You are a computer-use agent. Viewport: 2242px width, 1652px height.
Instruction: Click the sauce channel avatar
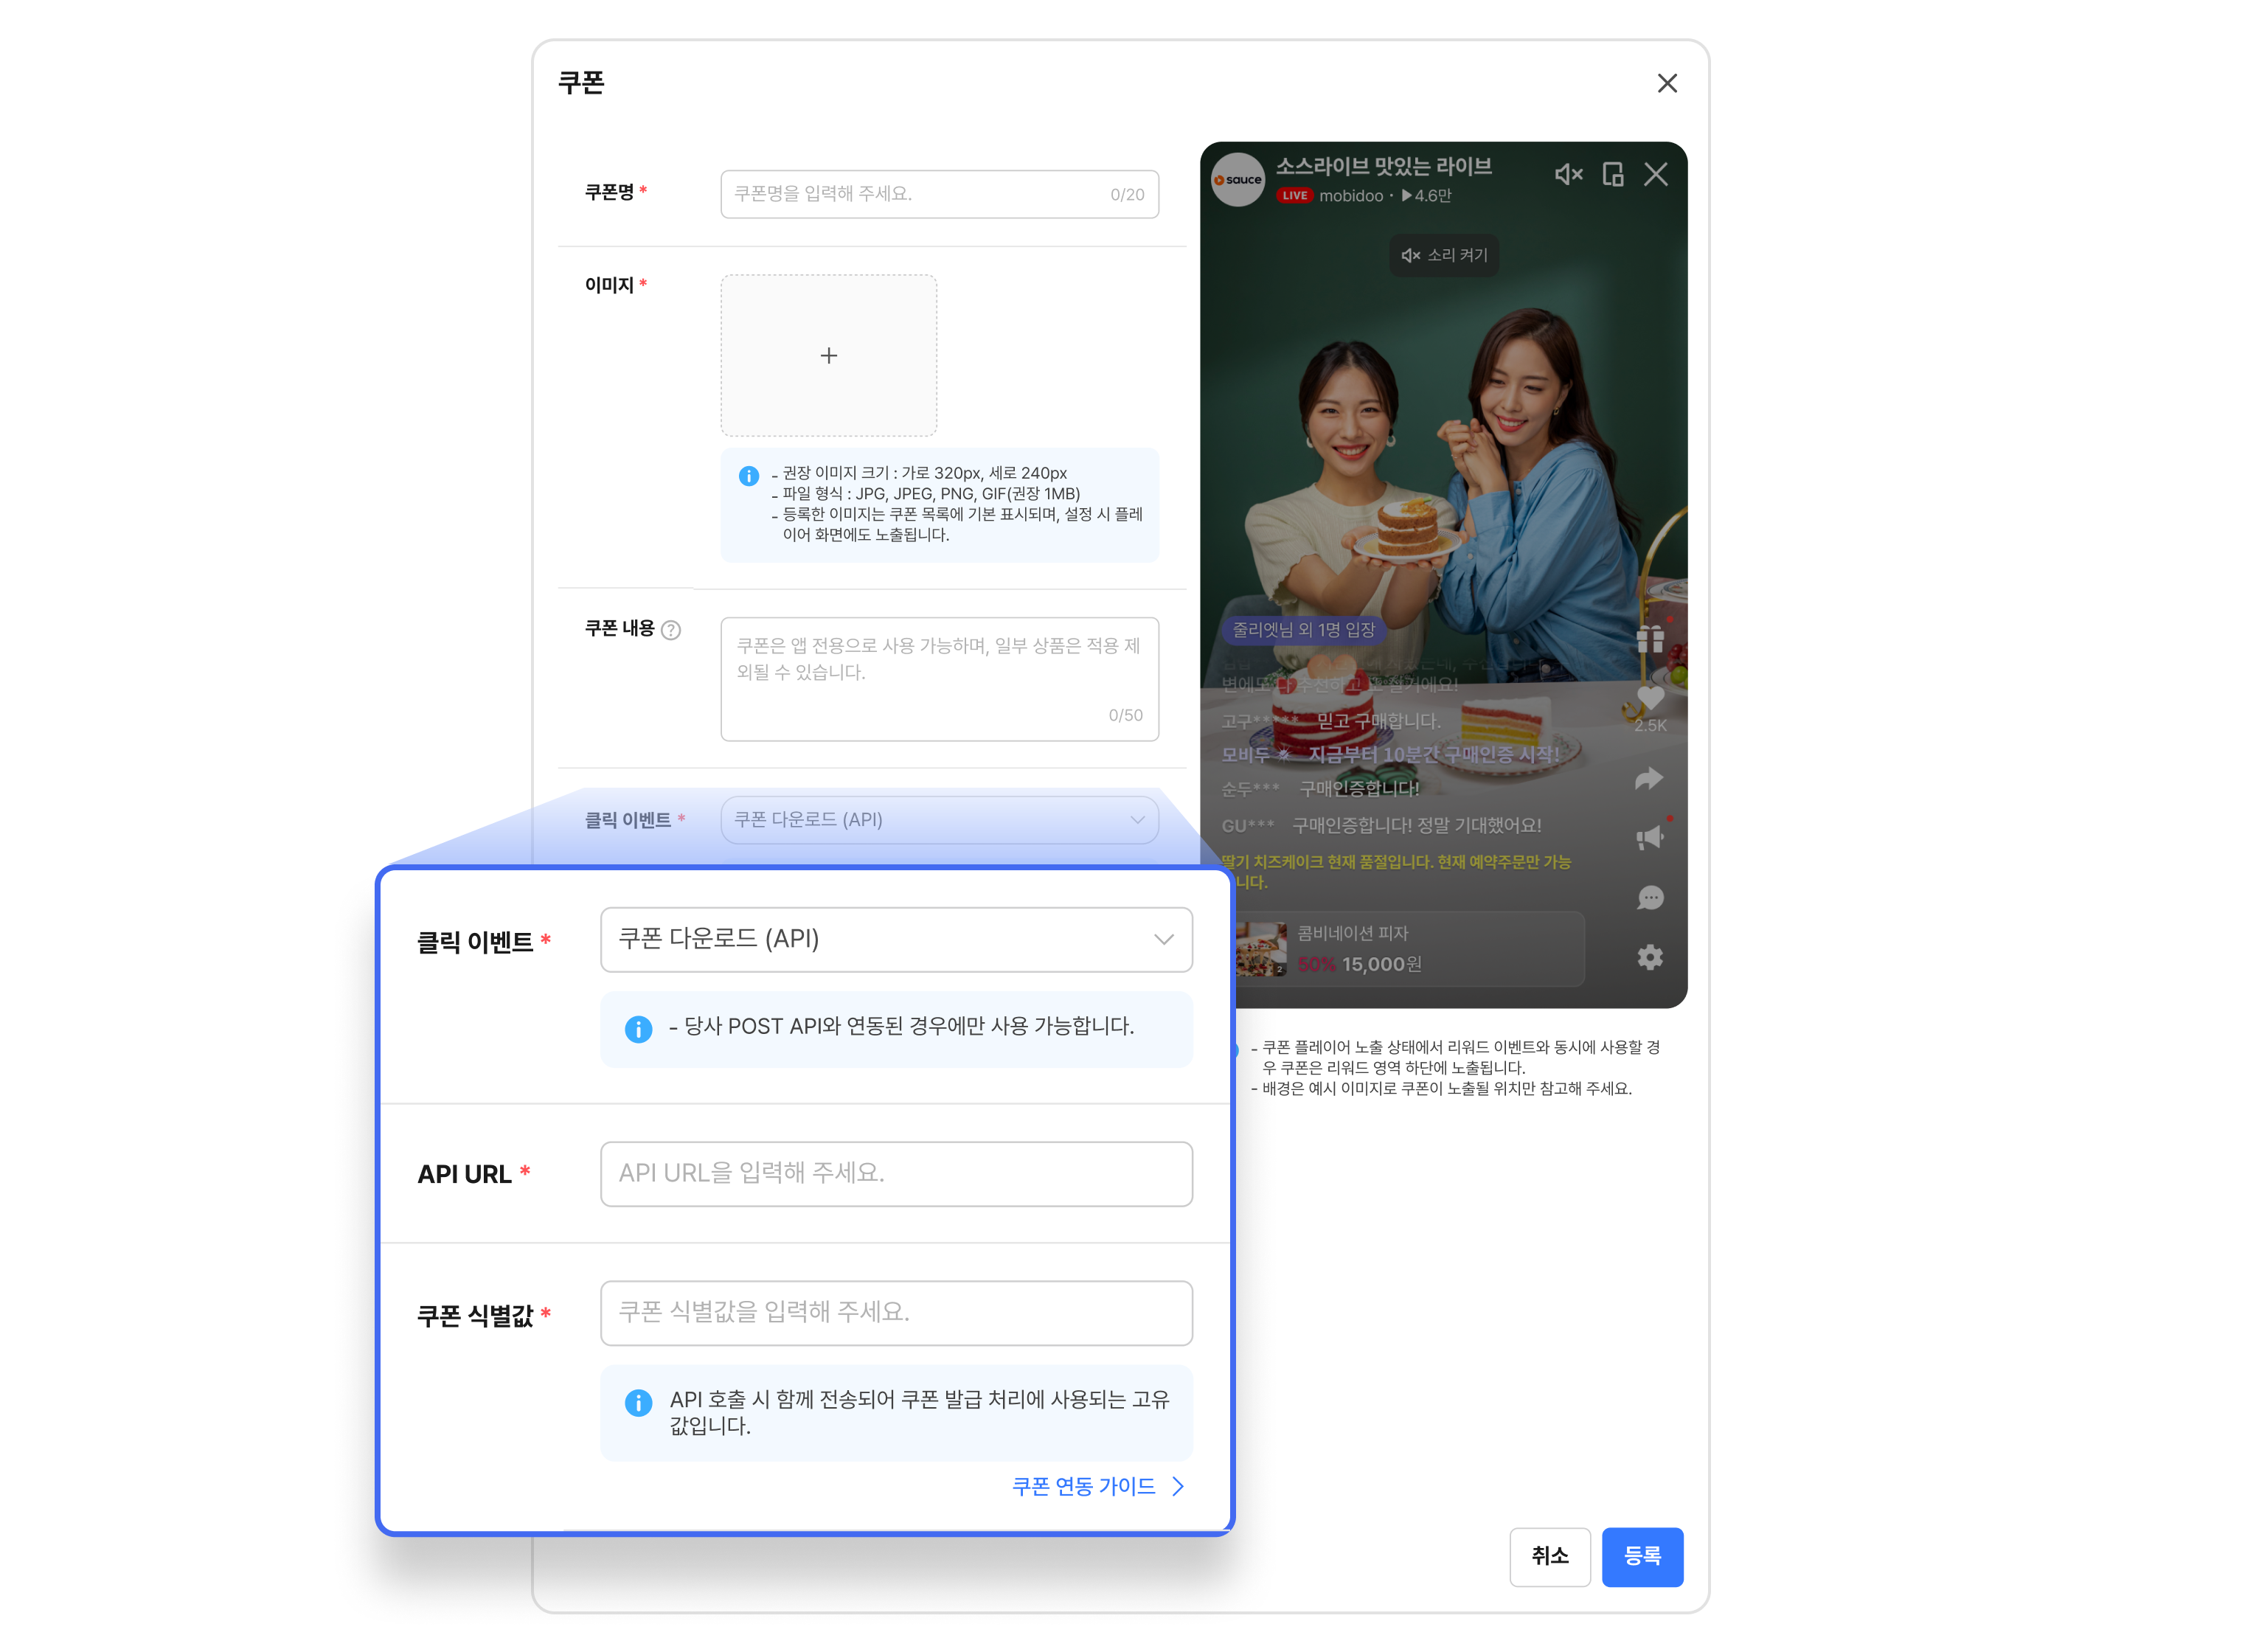[x=1237, y=180]
